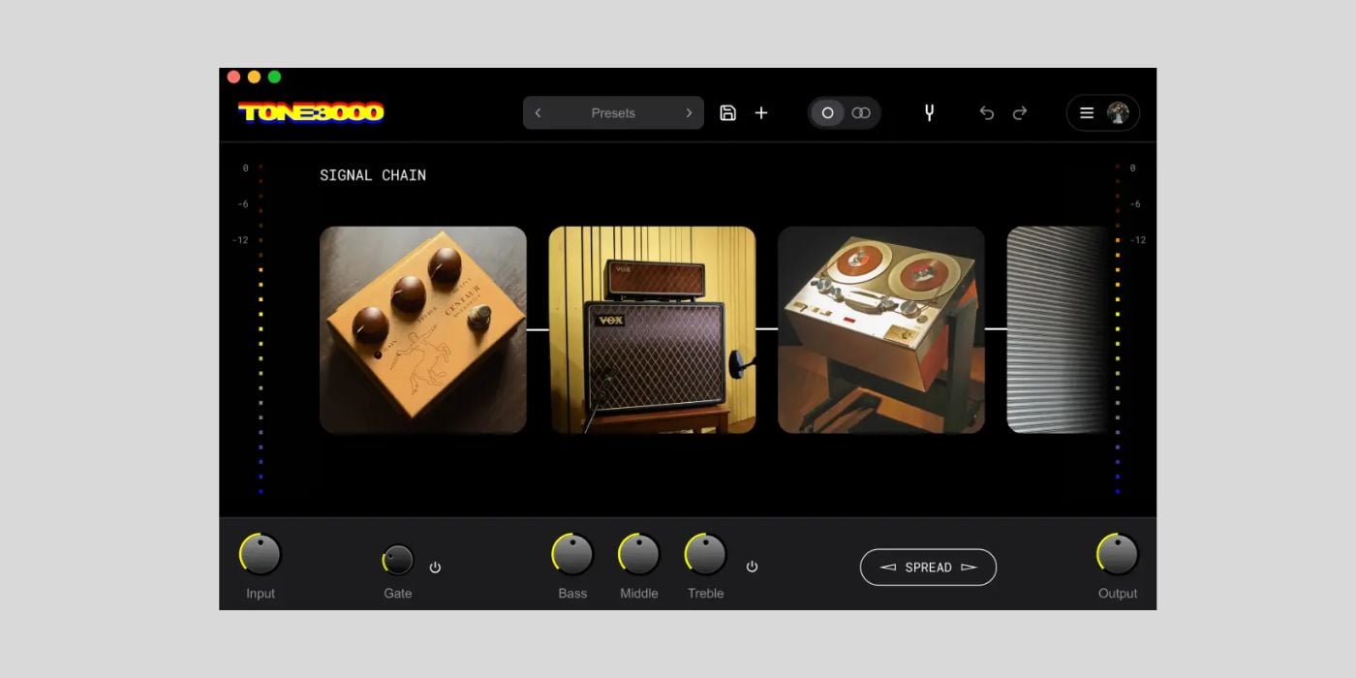Click the Treble label text

706,594
